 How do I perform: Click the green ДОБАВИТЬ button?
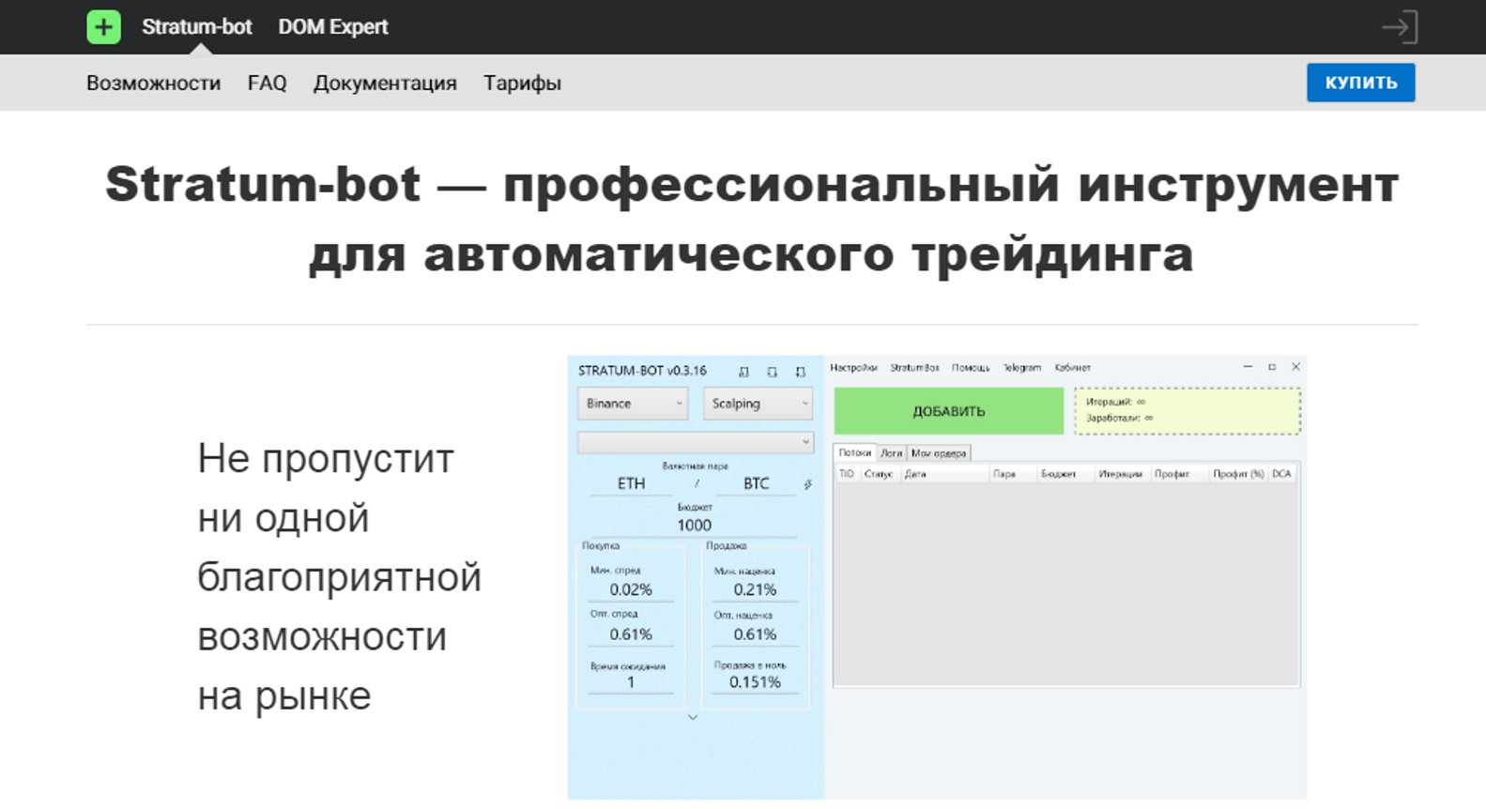(x=948, y=411)
